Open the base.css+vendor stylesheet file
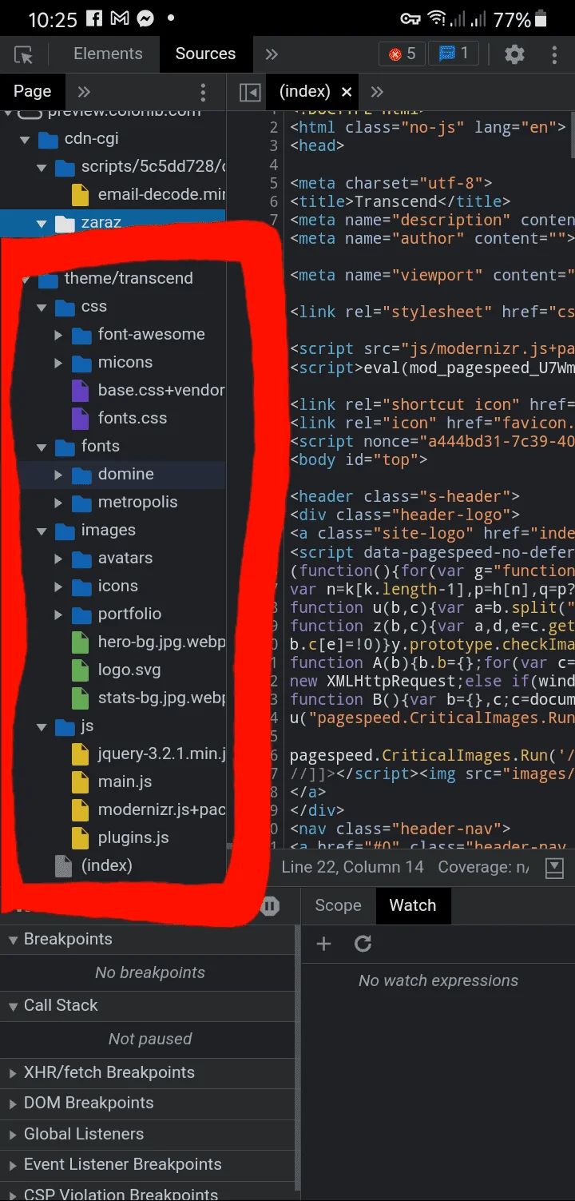This screenshot has height=1201, width=575. coord(149,391)
